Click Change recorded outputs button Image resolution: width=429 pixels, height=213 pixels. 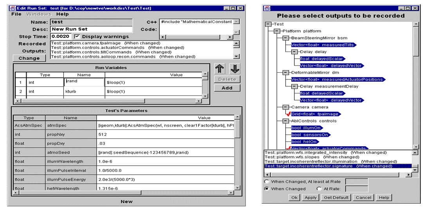29,58
